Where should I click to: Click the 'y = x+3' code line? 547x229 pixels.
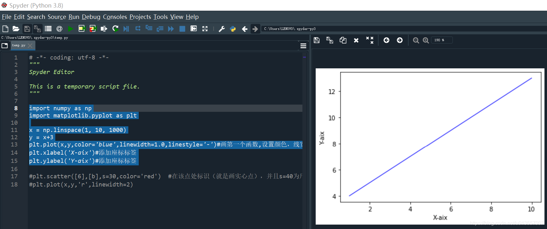41,137
